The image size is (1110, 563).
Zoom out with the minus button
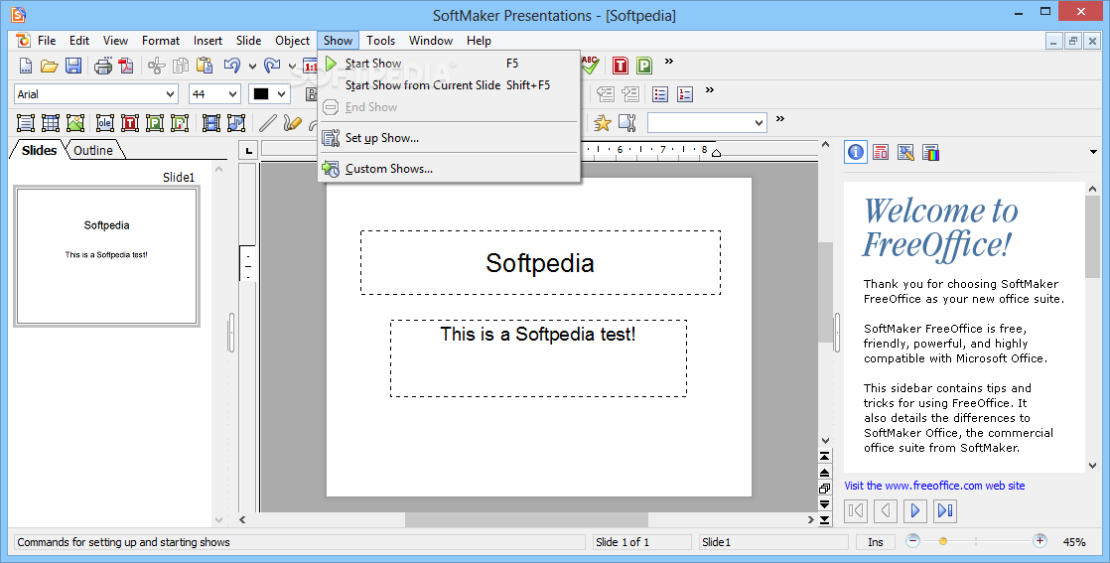[912, 541]
